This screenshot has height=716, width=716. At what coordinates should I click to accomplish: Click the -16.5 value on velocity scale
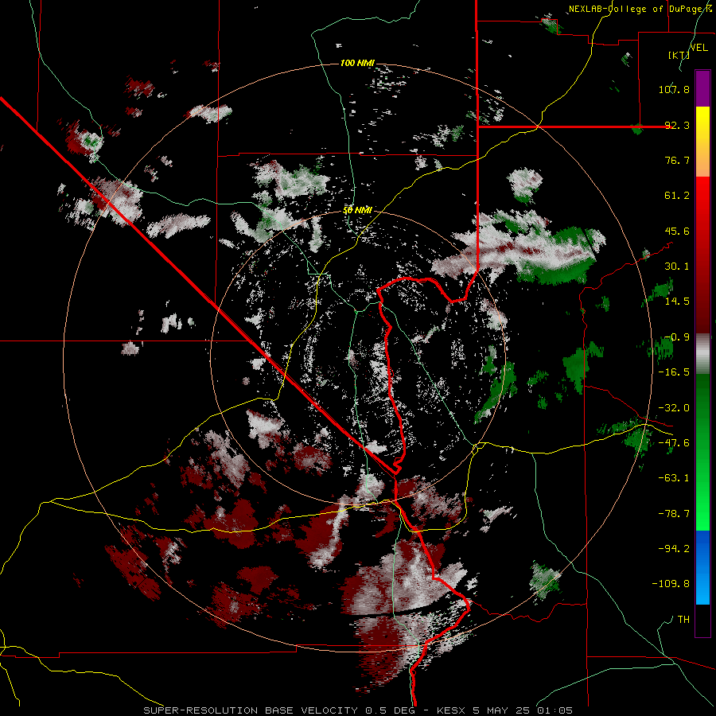[674, 372]
